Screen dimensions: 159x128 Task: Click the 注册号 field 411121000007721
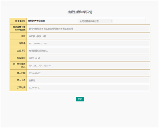88,44
